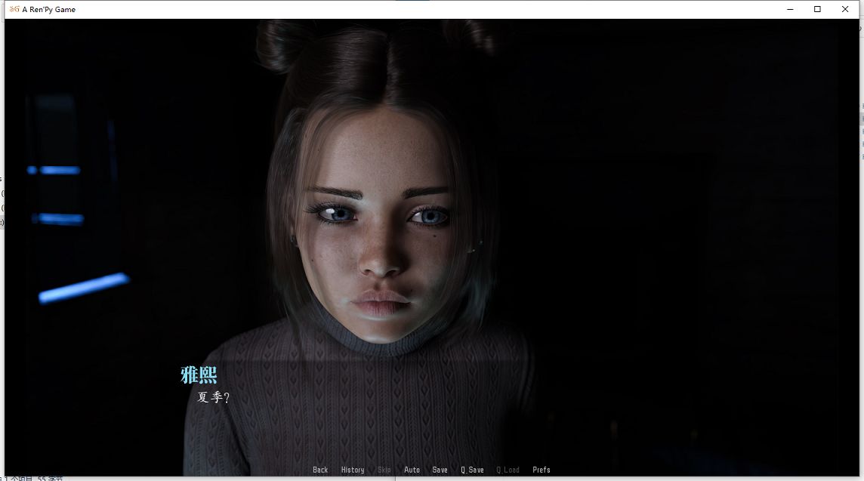Click Back to rewind the dialogue

click(x=320, y=469)
